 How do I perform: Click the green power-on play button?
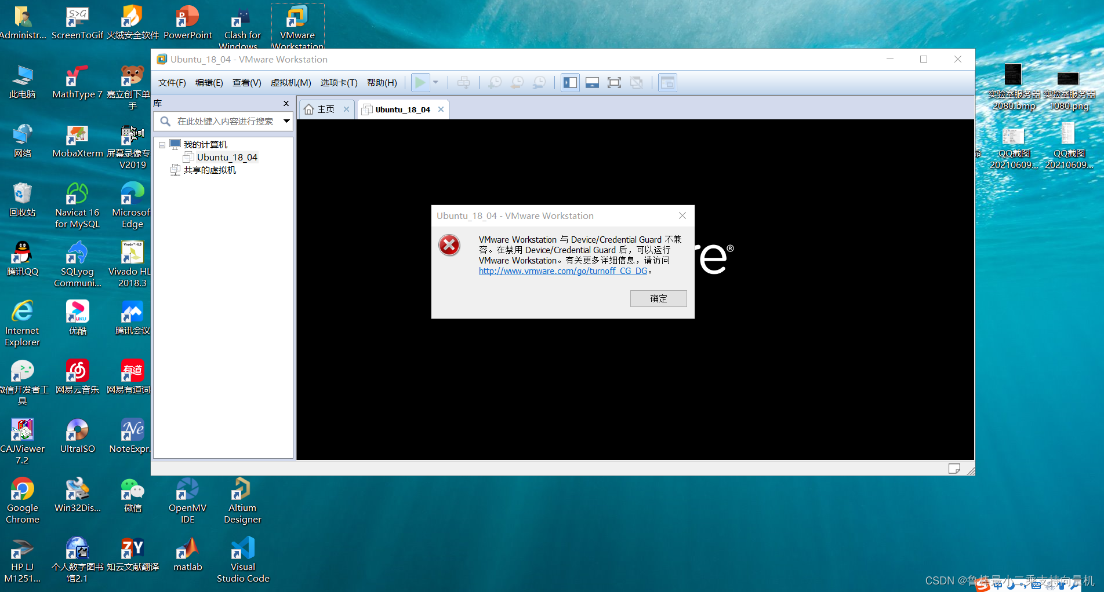pyautogui.click(x=420, y=82)
